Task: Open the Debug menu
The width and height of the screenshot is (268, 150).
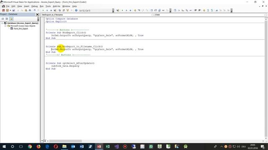Action: pyautogui.click(x=34, y=6)
